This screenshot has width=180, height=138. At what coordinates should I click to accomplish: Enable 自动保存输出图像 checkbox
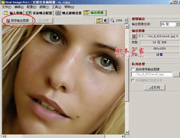pos(133,69)
